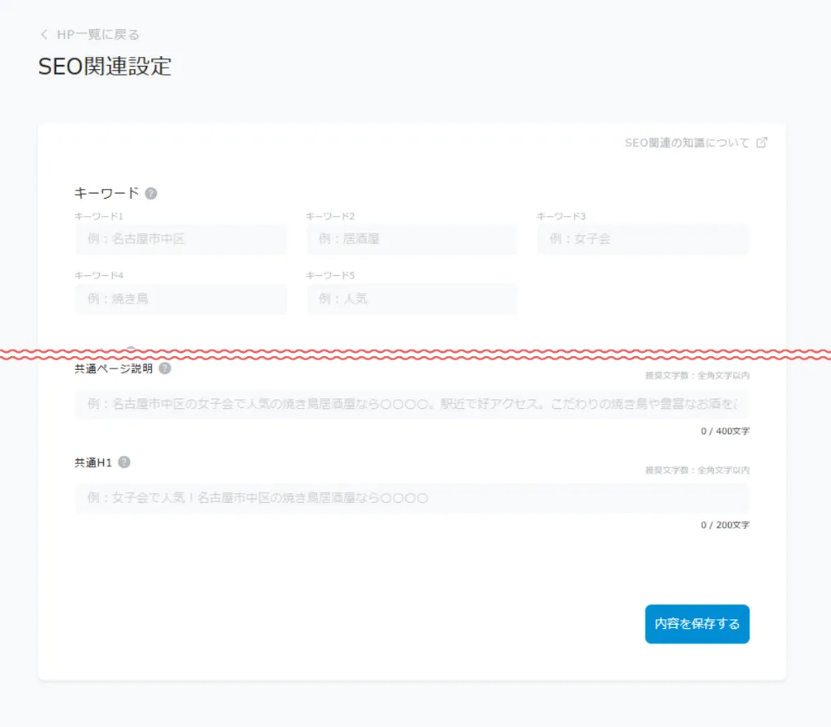
Task: Click the 0 / 400文字 character counter
Action: [725, 431]
